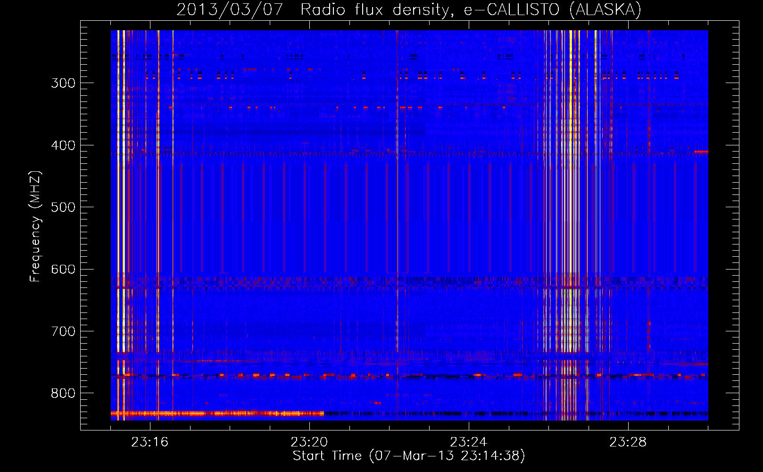The width and height of the screenshot is (763, 472).
Task: Click the 23:16 time axis label
Action: point(149,442)
